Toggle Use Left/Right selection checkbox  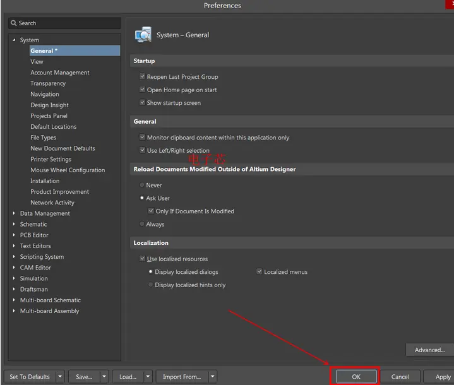click(x=142, y=150)
